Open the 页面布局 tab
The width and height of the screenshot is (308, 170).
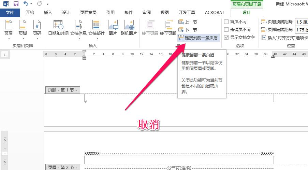click(88, 13)
